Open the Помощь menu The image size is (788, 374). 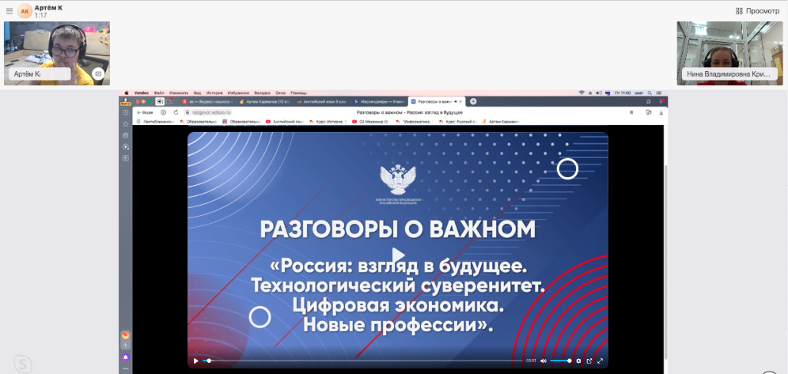tap(298, 93)
